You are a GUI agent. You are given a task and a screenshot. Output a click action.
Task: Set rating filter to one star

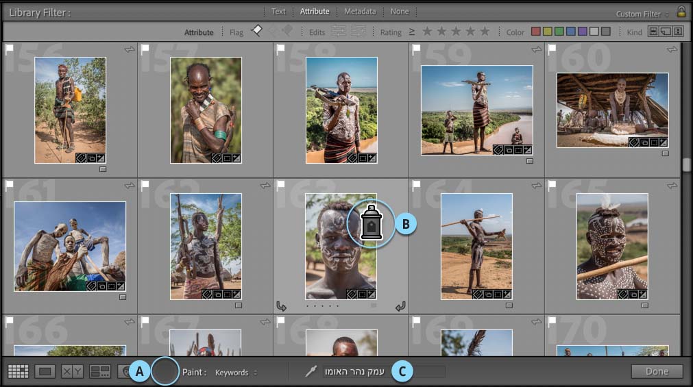point(427,31)
